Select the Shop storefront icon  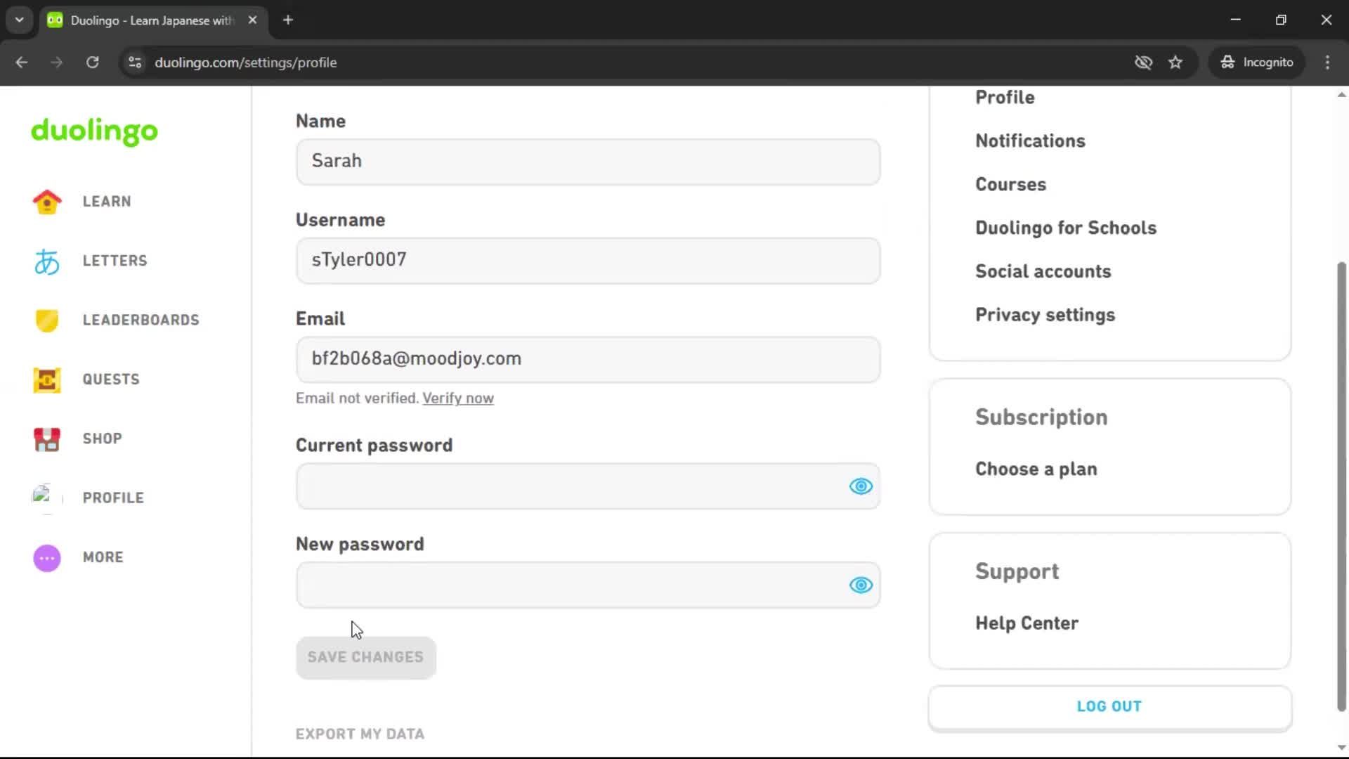[46, 439]
